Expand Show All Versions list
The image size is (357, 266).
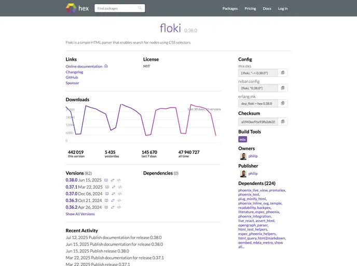point(80,214)
